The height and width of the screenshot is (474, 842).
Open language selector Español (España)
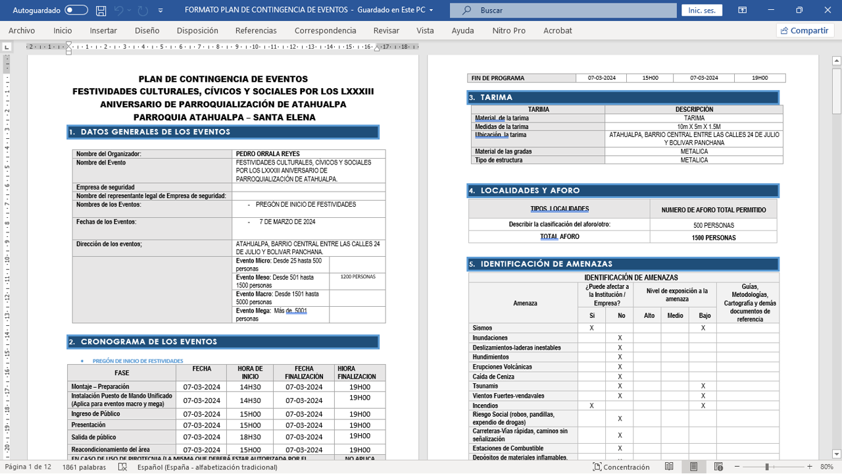pyautogui.click(x=207, y=467)
